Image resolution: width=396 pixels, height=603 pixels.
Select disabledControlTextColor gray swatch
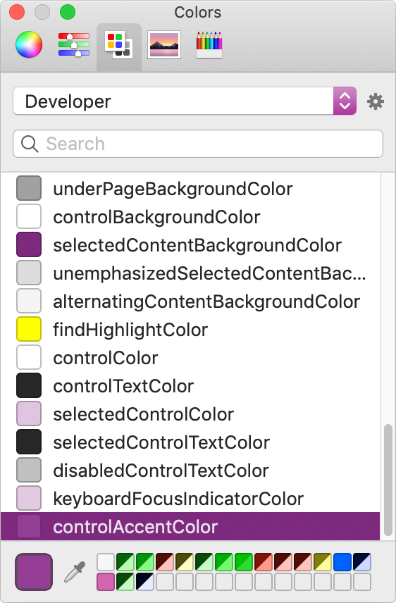(29, 470)
